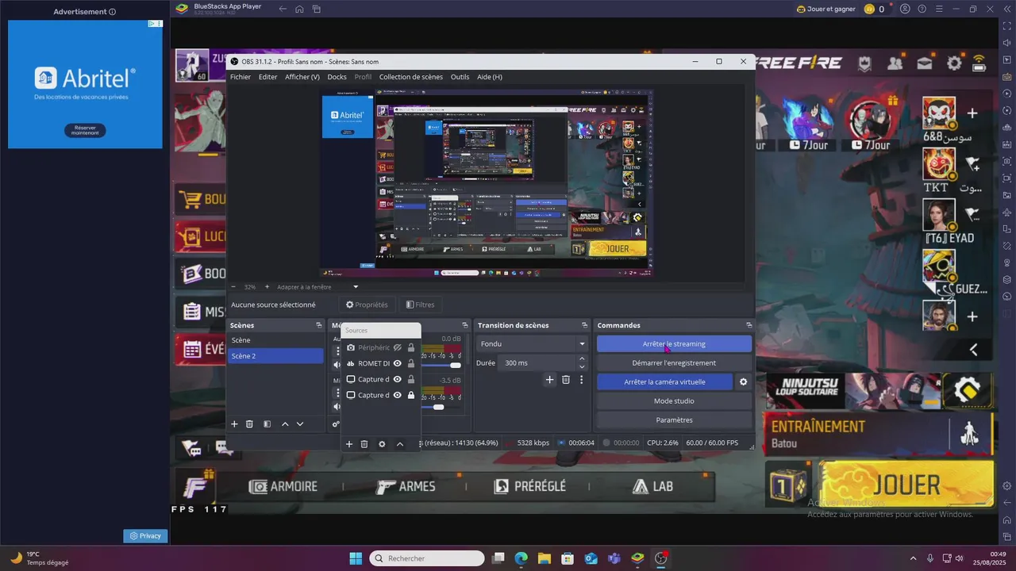Screen dimensions: 1016x571
Task: Pop out the Commandes dock
Action: pyautogui.click(x=749, y=325)
